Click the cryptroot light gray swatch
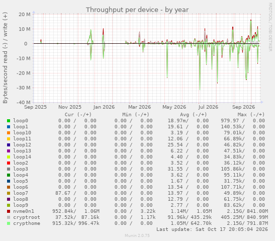Screen dimensions: 275x241 (x=9, y=217)
